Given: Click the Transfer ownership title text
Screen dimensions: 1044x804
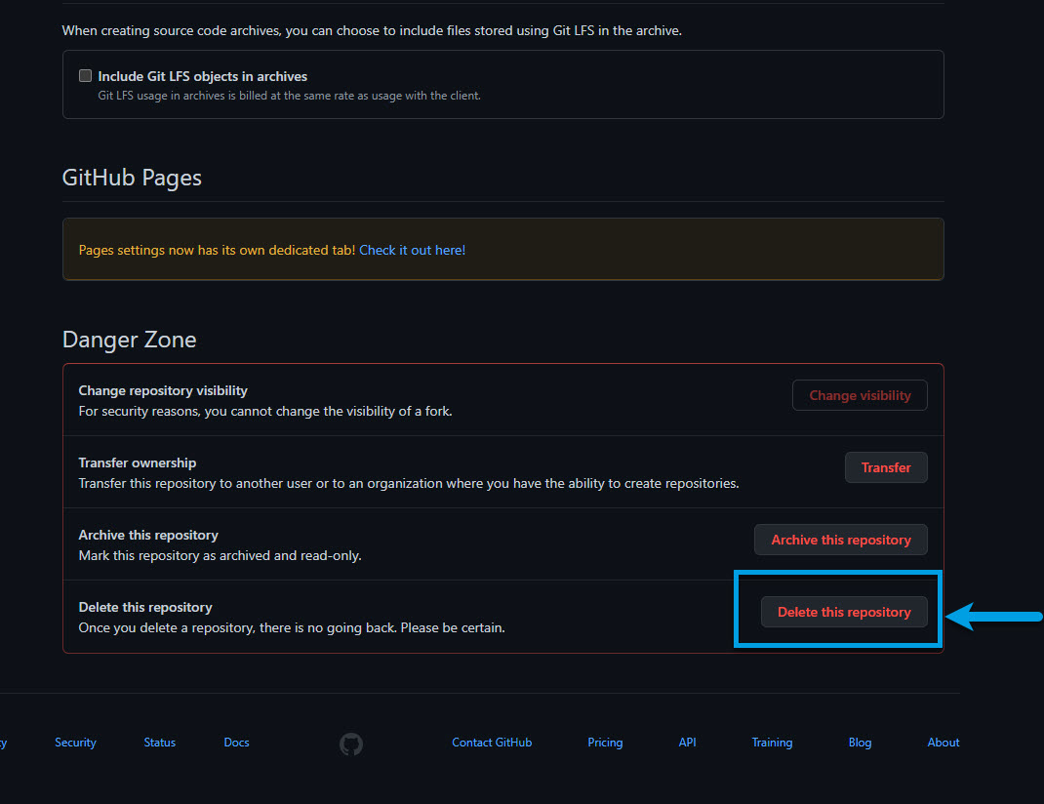Looking at the screenshot, I should click(x=138, y=462).
